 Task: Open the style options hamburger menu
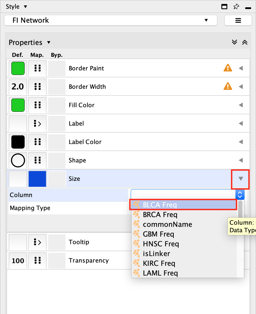(x=238, y=20)
